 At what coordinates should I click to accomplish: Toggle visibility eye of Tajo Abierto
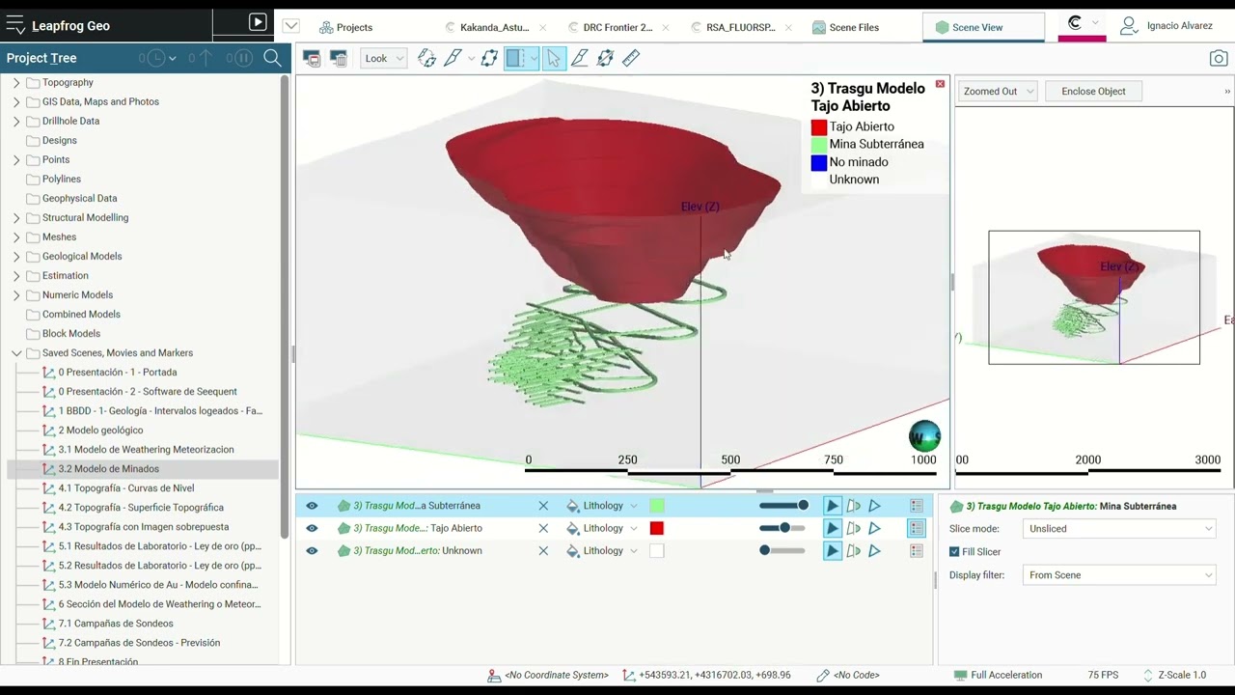tap(312, 528)
